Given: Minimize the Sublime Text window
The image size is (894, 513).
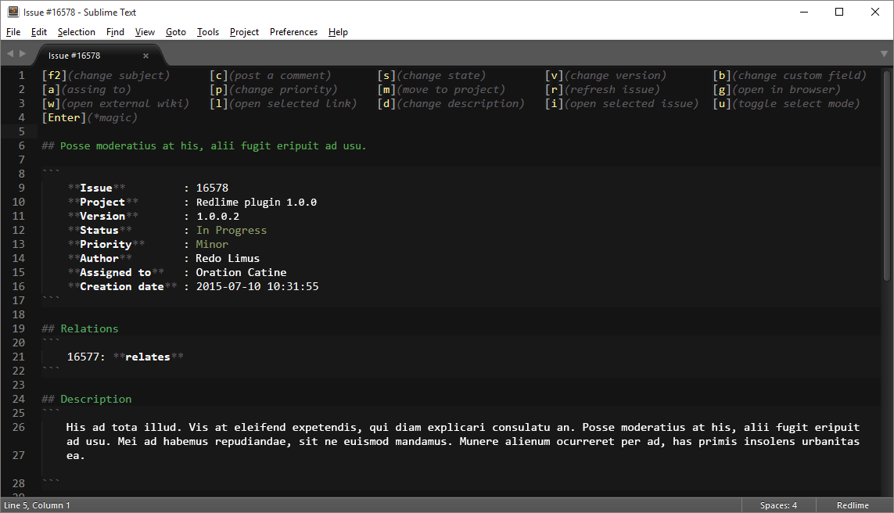Looking at the screenshot, I should (804, 12).
